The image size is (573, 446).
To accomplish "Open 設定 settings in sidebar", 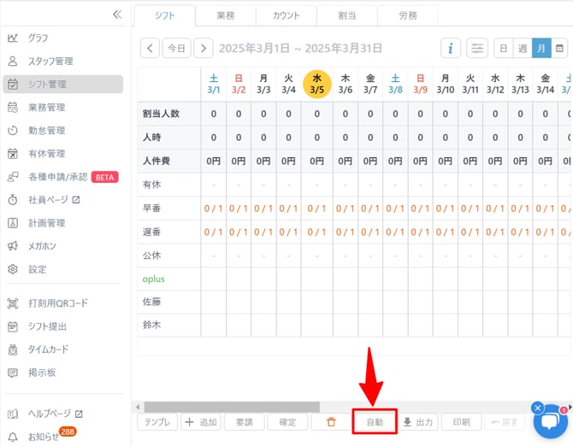I will point(38,269).
